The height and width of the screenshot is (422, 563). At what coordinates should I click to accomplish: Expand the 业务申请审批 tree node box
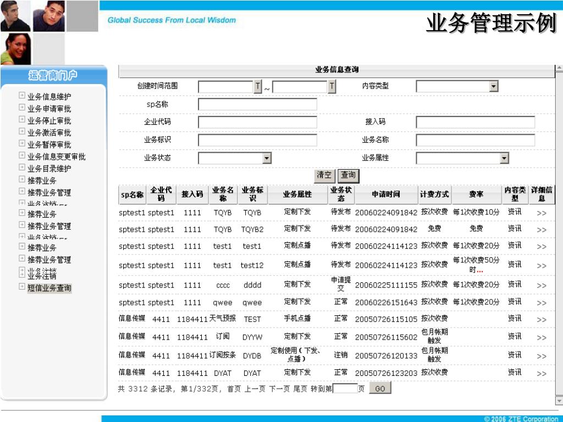point(22,107)
